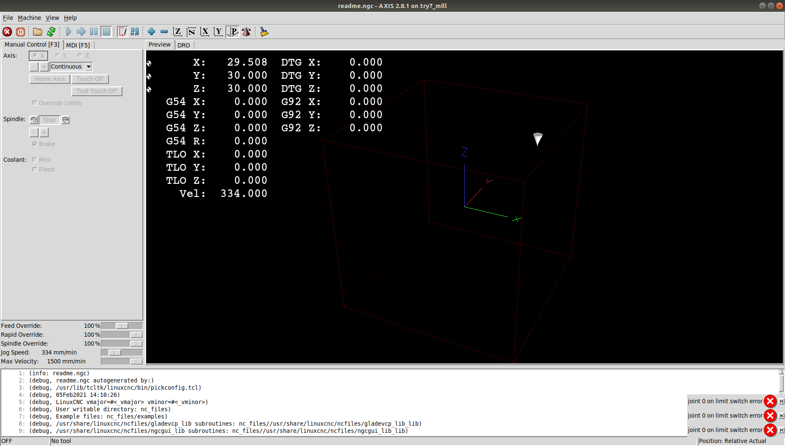The width and height of the screenshot is (785, 446).
Task: Switch to the DRO tab
Action: (183, 45)
